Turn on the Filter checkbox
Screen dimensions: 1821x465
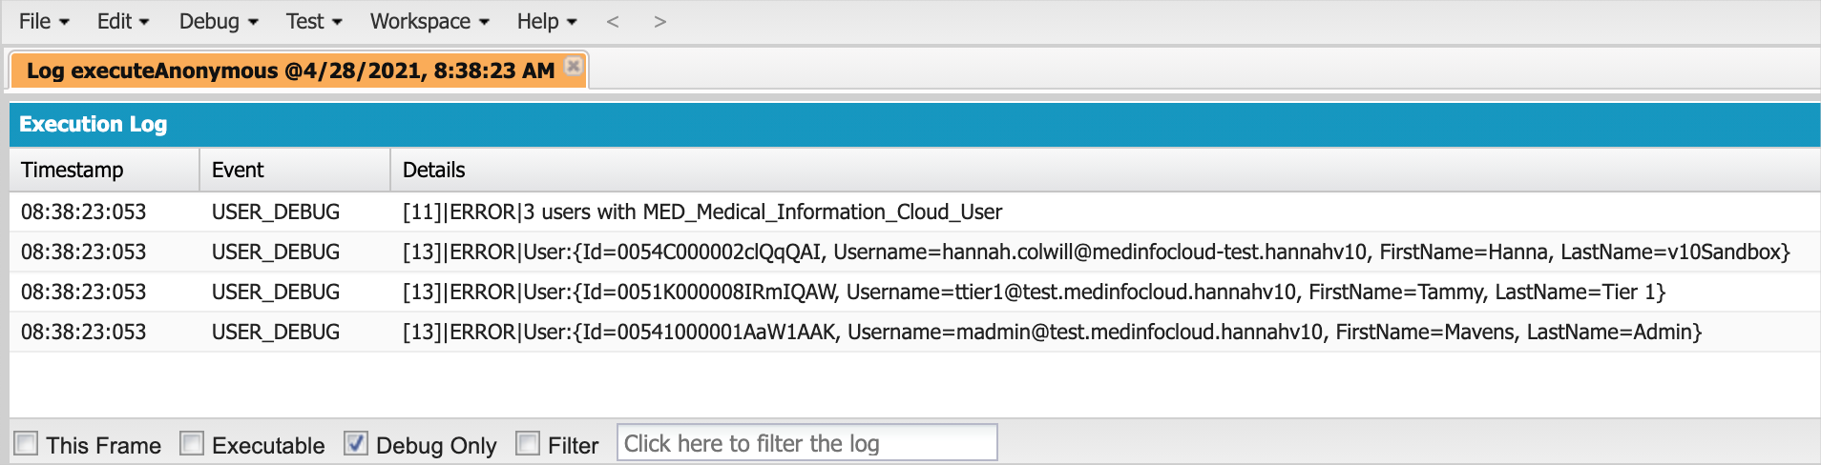pyautogui.click(x=528, y=443)
